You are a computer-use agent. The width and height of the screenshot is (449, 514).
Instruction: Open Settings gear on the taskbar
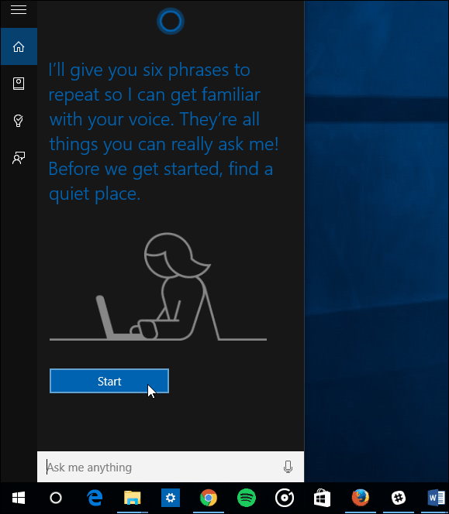[171, 498]
